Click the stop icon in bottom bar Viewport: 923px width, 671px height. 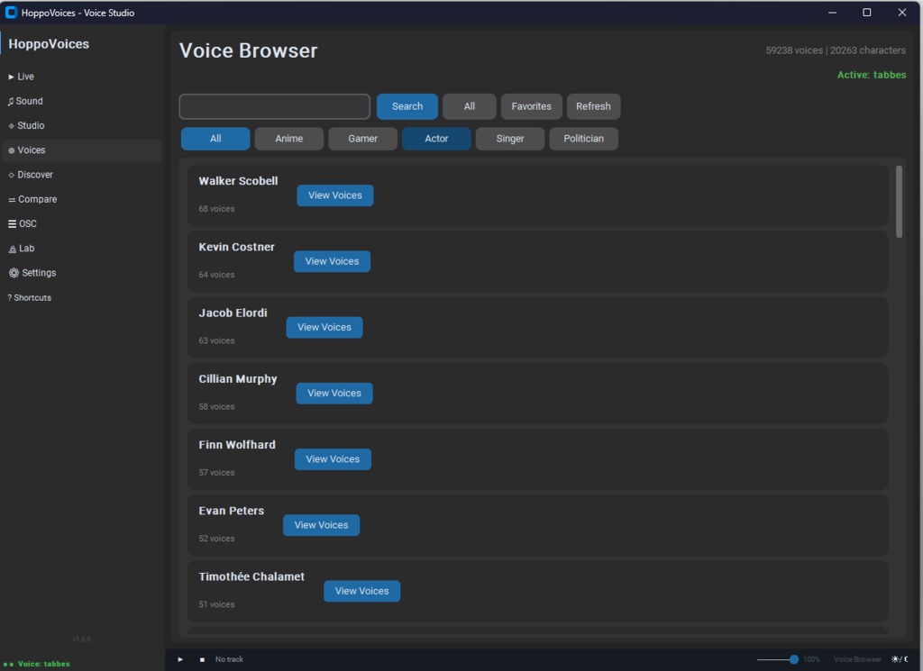pyautogui.click(x=202, y=659)
